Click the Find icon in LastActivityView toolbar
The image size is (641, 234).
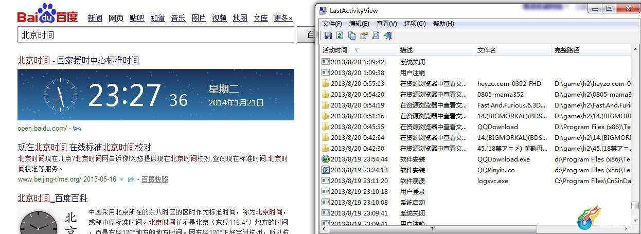click(376, 35)
